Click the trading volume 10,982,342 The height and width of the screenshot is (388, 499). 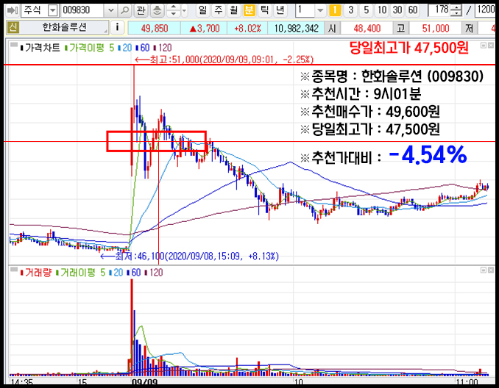pos(296,28)
